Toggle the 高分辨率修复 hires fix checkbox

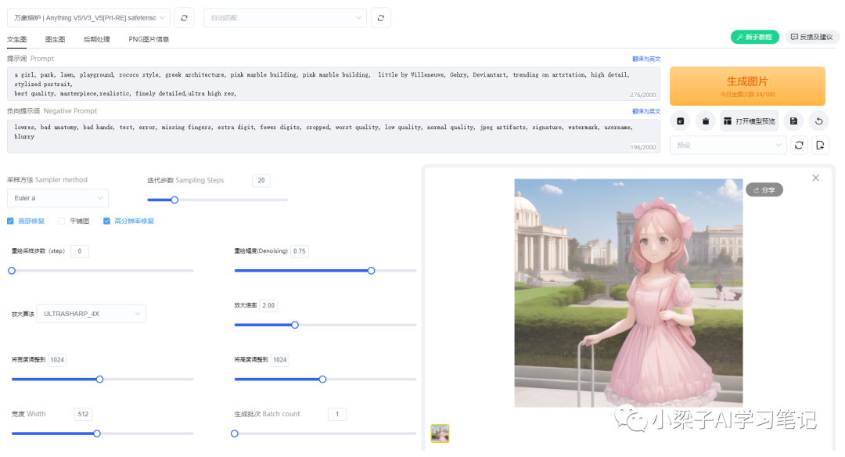(106, 221)
